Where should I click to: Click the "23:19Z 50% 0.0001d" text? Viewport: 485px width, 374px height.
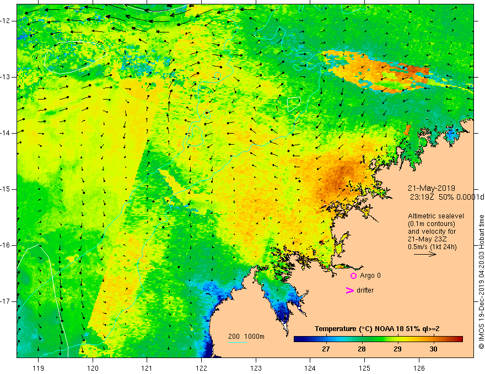(x=447, y=197)
